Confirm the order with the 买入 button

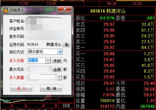(x=21, y=88)
